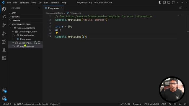Open the aka.ms/new-console-template link

coord(93,16)
